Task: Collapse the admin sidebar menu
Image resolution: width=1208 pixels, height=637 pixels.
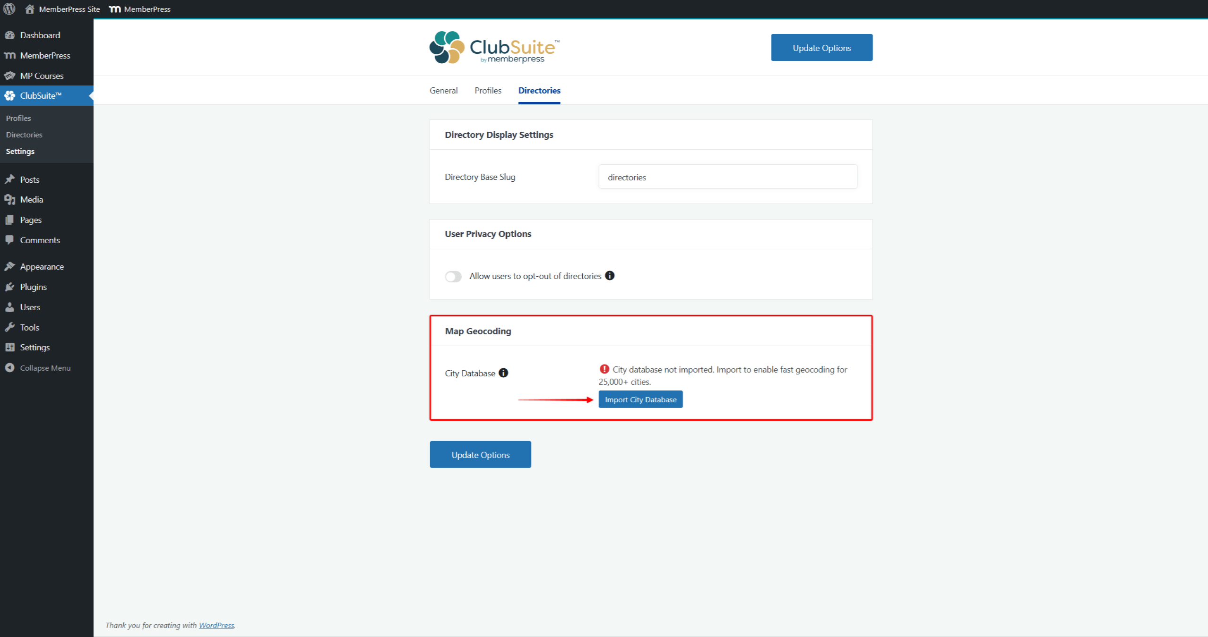Action: 45,368
